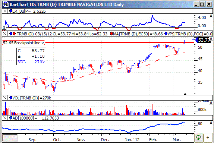Close the VOL[TRMB (D)] volume pane
This screenshot has width=214, height=143.
[x=4, y=98]
